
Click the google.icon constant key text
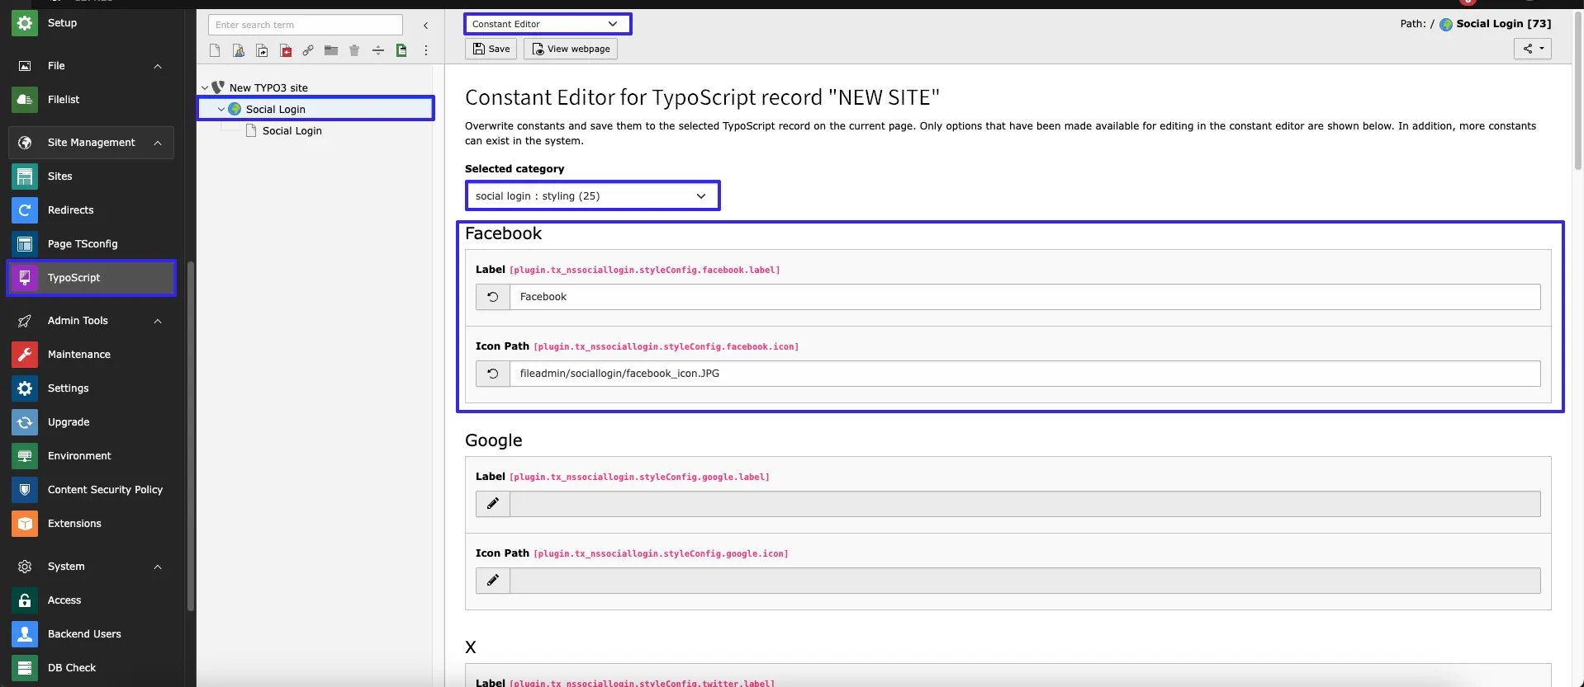coord(661,553)
